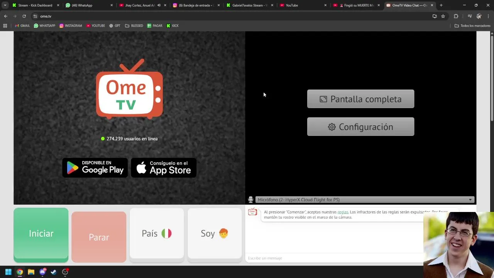Screen dimensions: 494x278
Task: Open the GPT bookmark
Action: click(115, 25)
